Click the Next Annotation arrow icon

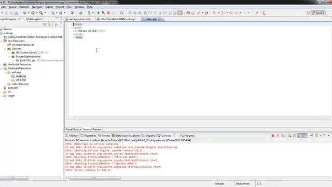point(214,13)
